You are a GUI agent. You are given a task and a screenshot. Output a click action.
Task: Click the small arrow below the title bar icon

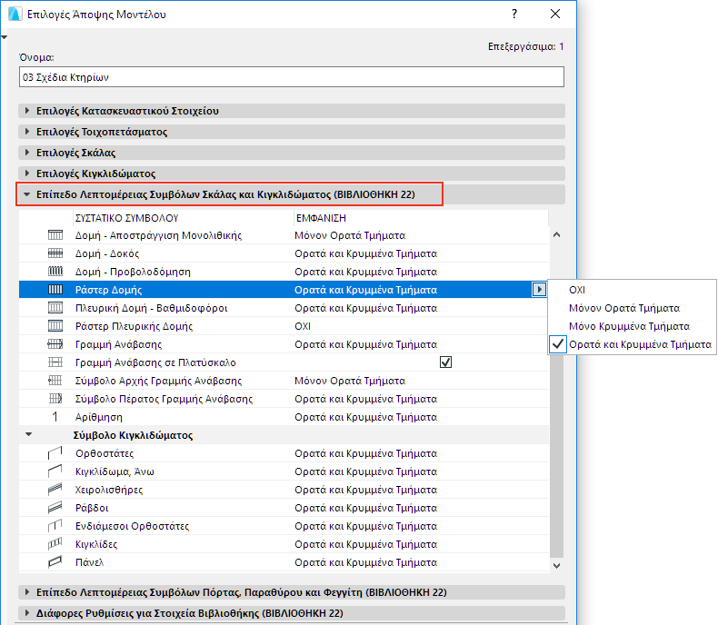(x=5, y=37)
